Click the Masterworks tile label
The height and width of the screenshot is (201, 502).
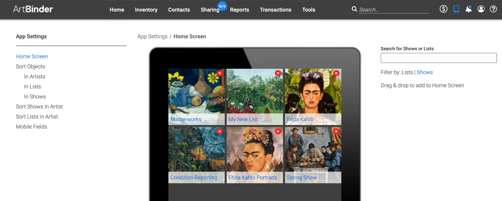[186, 119]
